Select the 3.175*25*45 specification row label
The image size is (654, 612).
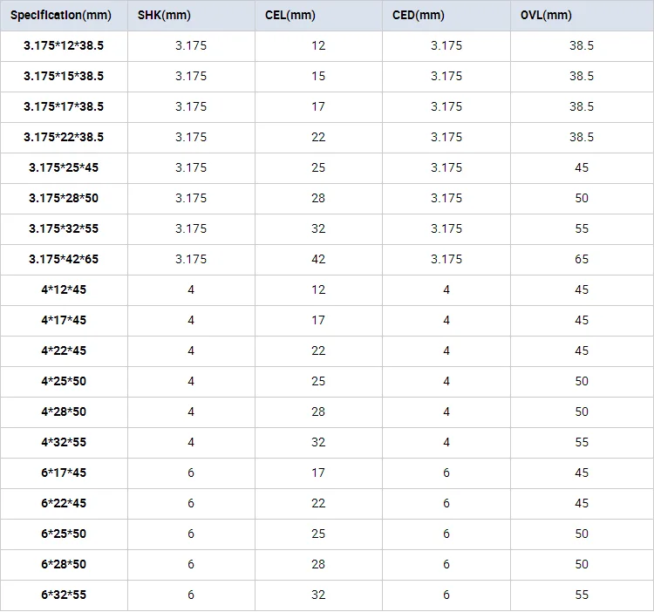(64, 167)
